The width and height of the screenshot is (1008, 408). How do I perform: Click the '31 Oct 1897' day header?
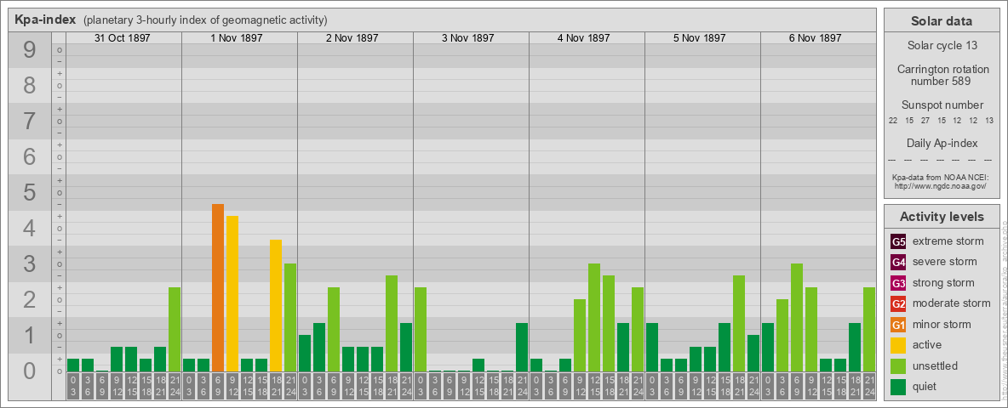tap(122, 38)
